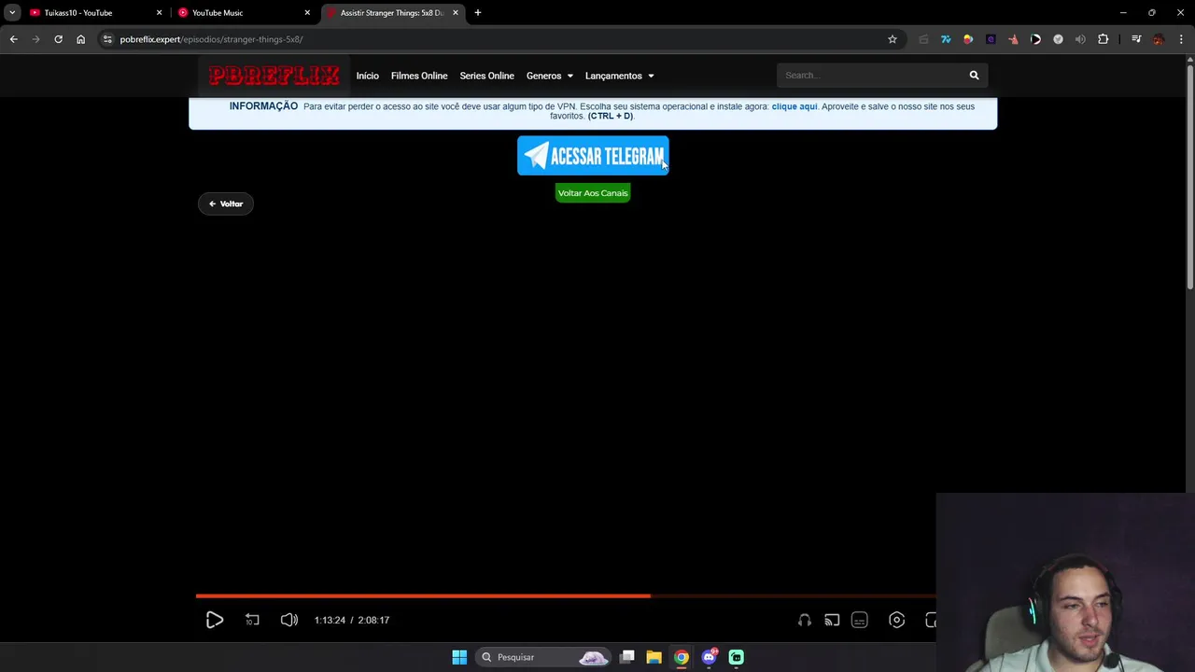Expand the Lançamentos dropdown menu
Viewport: 1195px width, 672px height.
coord(619,76)
